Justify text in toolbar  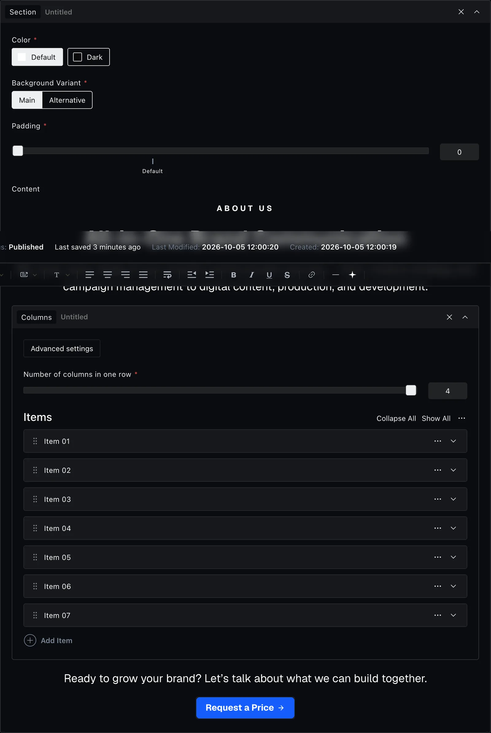[x=143, y=275]
